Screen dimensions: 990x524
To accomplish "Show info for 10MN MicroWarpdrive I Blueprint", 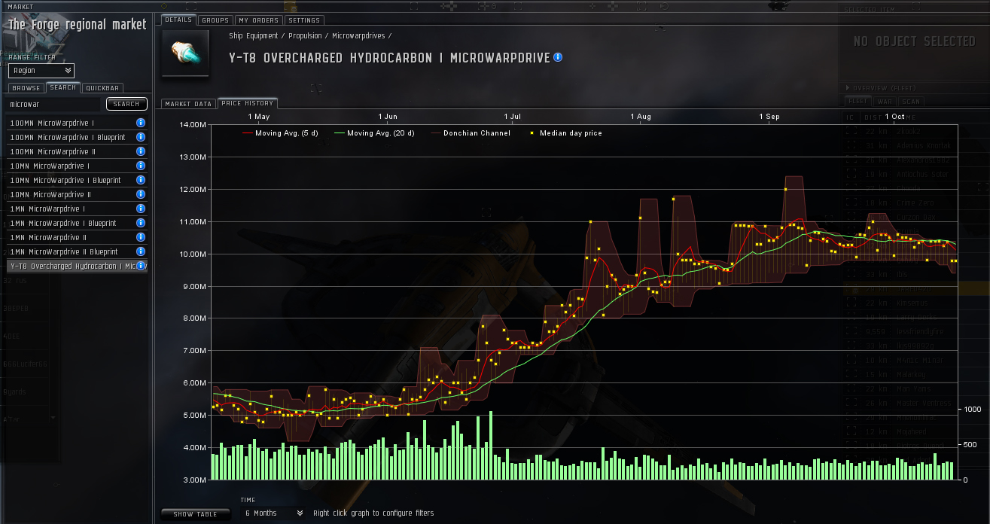I will 141,180.
